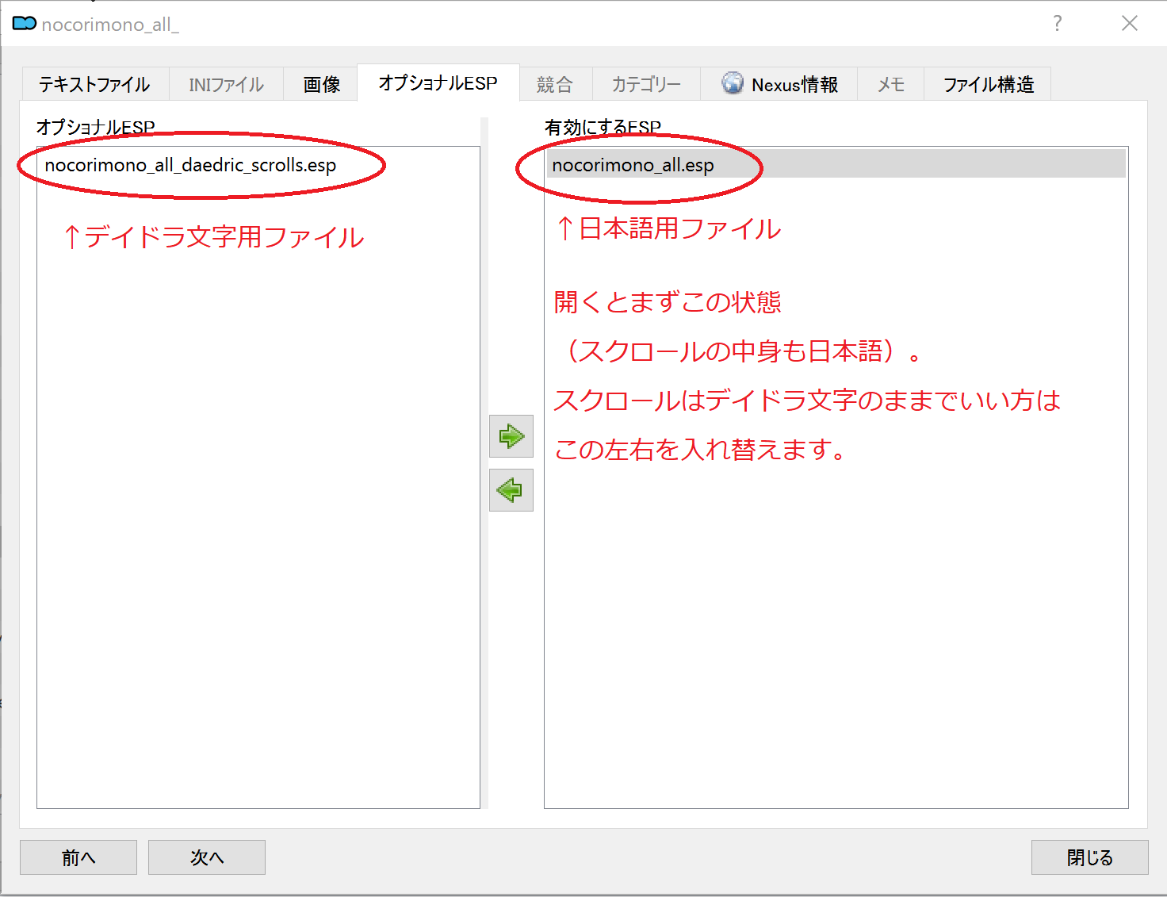Open the カテゴリー tab
The width and height of the screenshot is (1167, 897).
point(646,85)
